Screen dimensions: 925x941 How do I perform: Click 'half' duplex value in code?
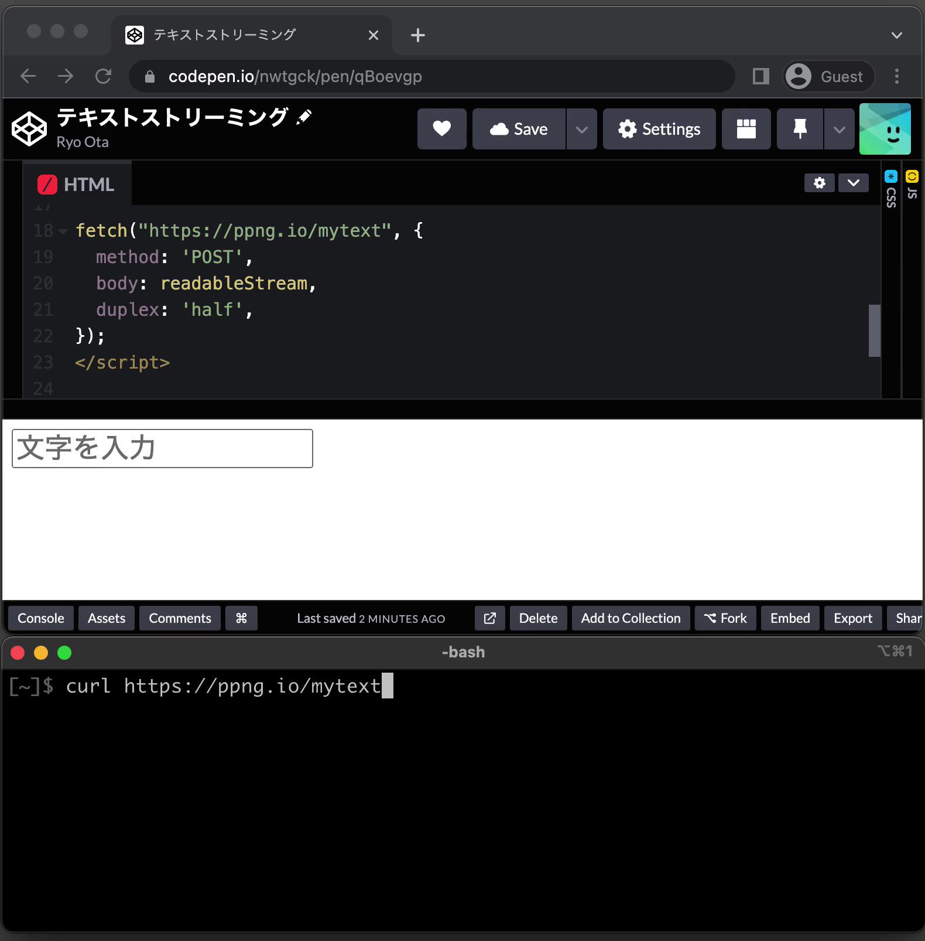pos(212,310)
